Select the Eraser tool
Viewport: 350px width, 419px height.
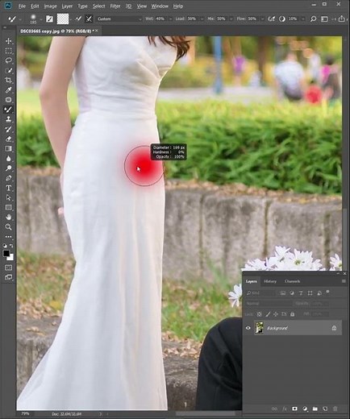(x=8, y=139)
